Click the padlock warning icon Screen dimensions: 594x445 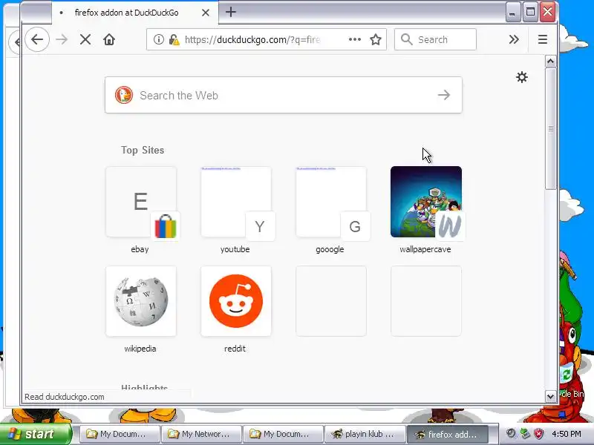pos(174,39)
